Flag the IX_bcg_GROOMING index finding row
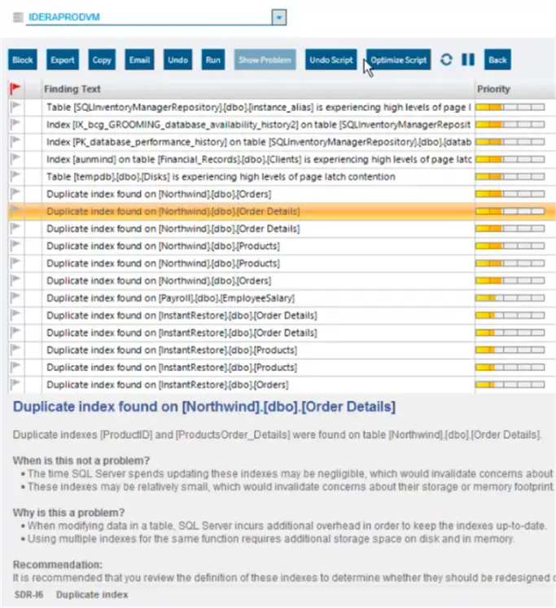The image size is (556, 608). [15, 124]
